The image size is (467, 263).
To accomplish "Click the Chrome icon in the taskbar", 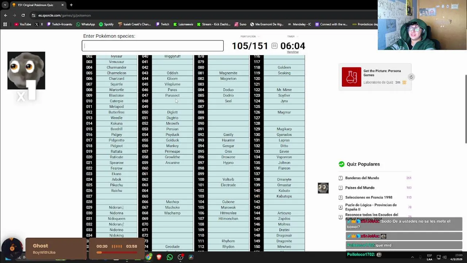I will [148, 257].
